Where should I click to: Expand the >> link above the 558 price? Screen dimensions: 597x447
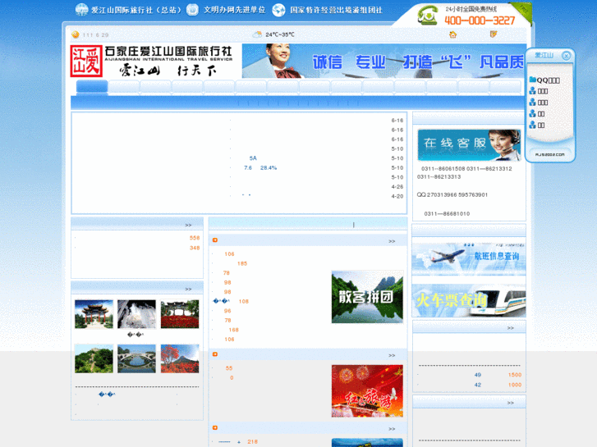(x=188, y=226)
